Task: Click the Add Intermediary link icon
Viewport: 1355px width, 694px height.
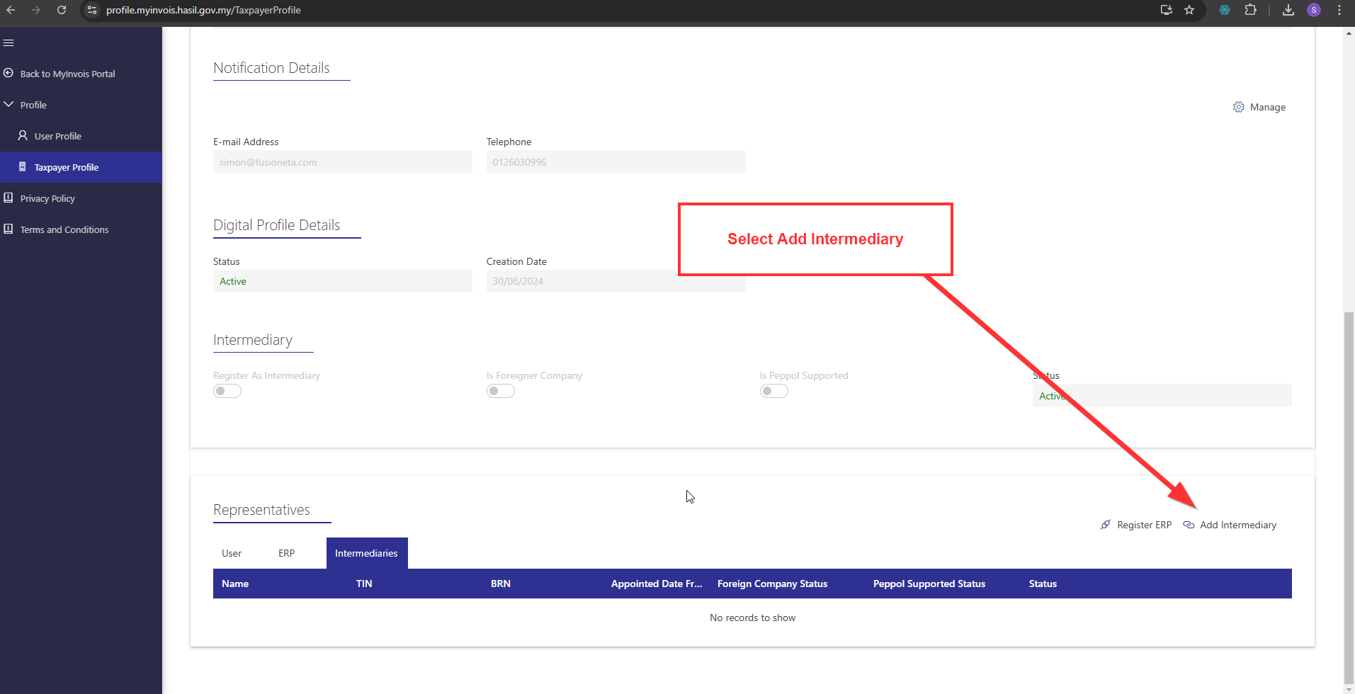Action: pos(1189,525)
